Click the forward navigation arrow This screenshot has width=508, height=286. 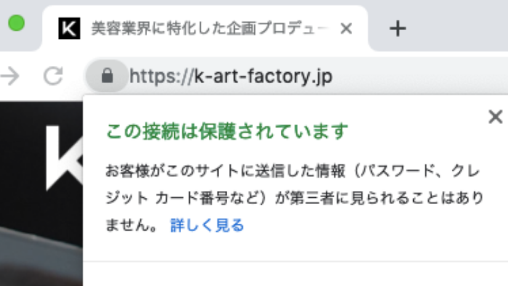(x=10, y=76)
